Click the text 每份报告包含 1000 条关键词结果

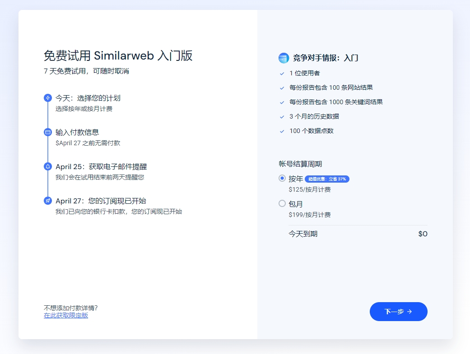[336, 102]
